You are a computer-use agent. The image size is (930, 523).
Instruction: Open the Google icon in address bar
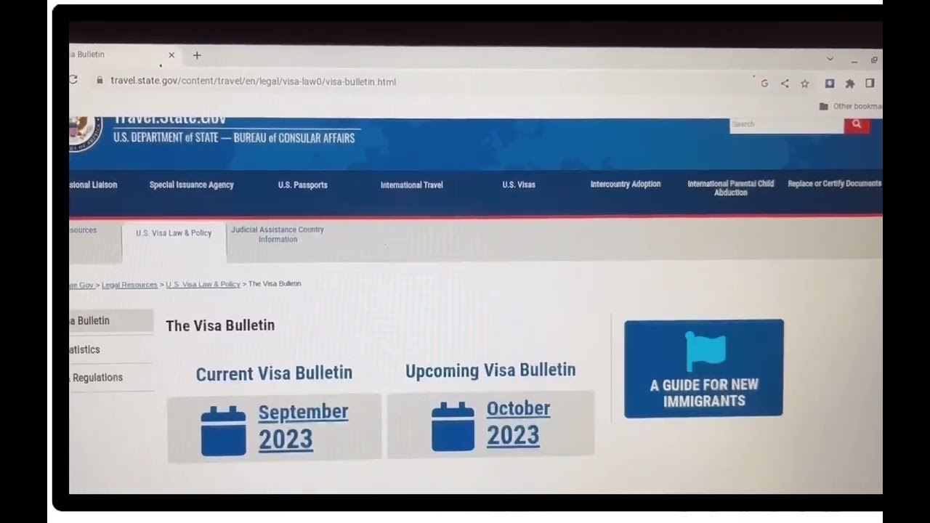[x=764, y=84]
